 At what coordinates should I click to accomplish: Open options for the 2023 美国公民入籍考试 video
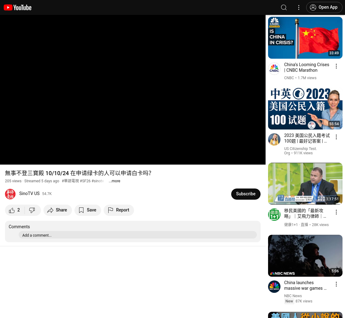click(336, 137)
